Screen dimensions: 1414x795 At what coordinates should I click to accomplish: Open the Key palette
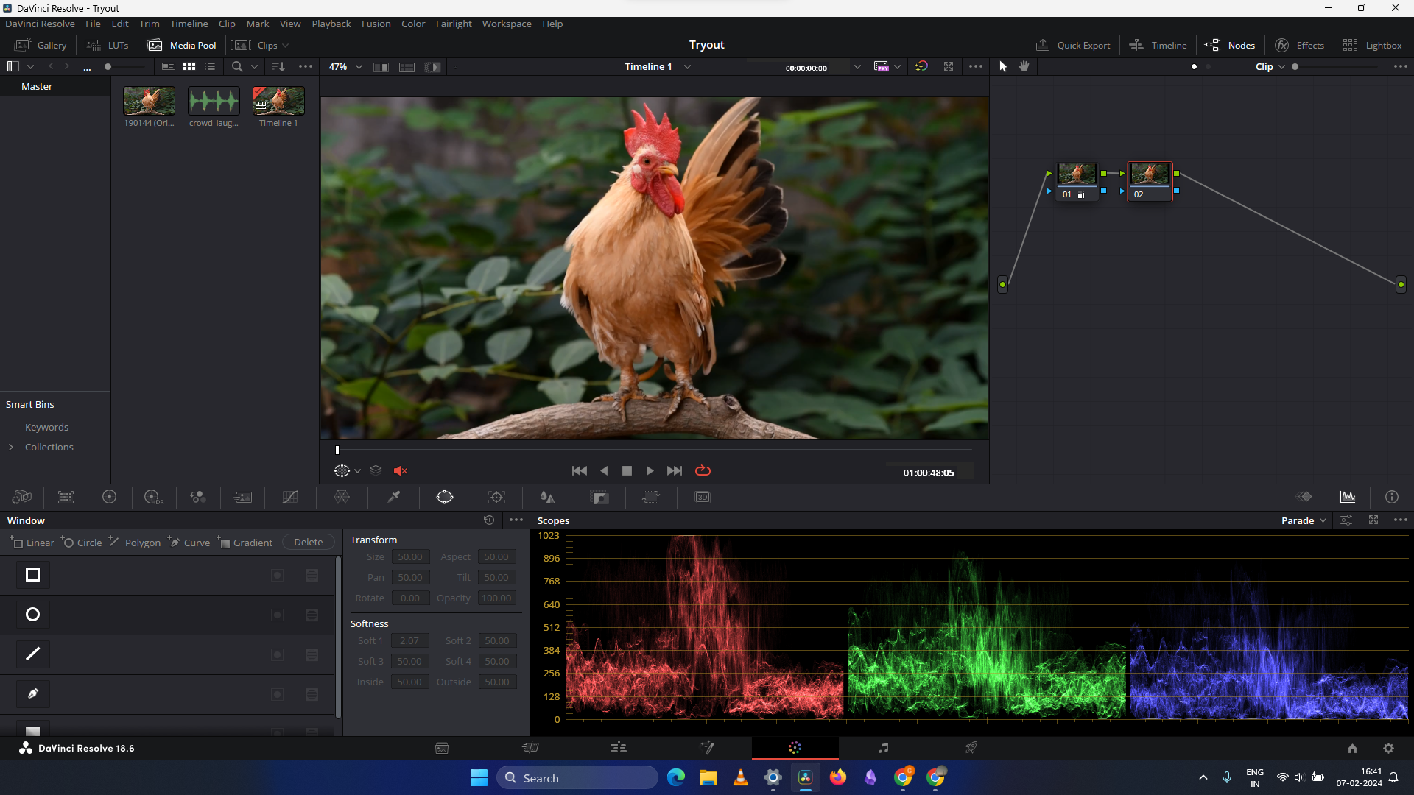pyautogui.click(x=600, y=498)
